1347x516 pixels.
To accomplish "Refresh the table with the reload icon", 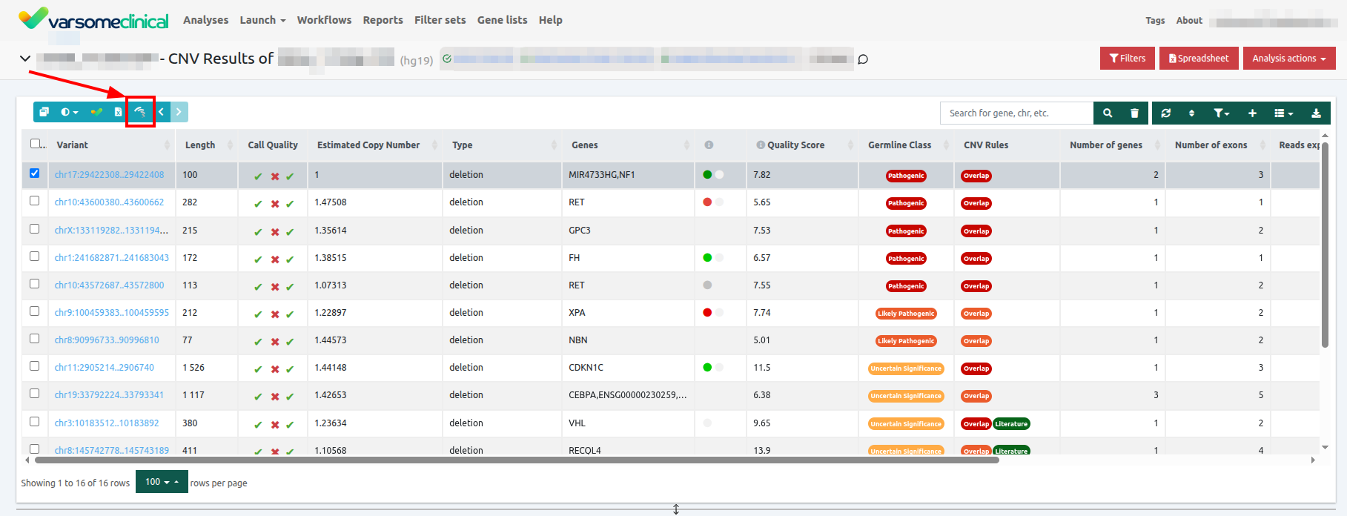I will click(x=1165, y=113).
